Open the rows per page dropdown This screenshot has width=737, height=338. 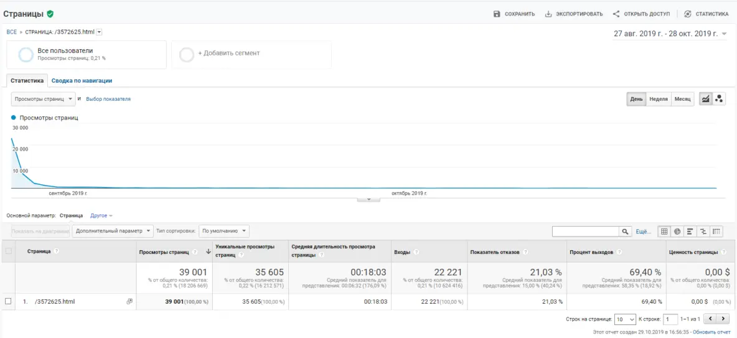pyautogui.click(x=624, y=319)
